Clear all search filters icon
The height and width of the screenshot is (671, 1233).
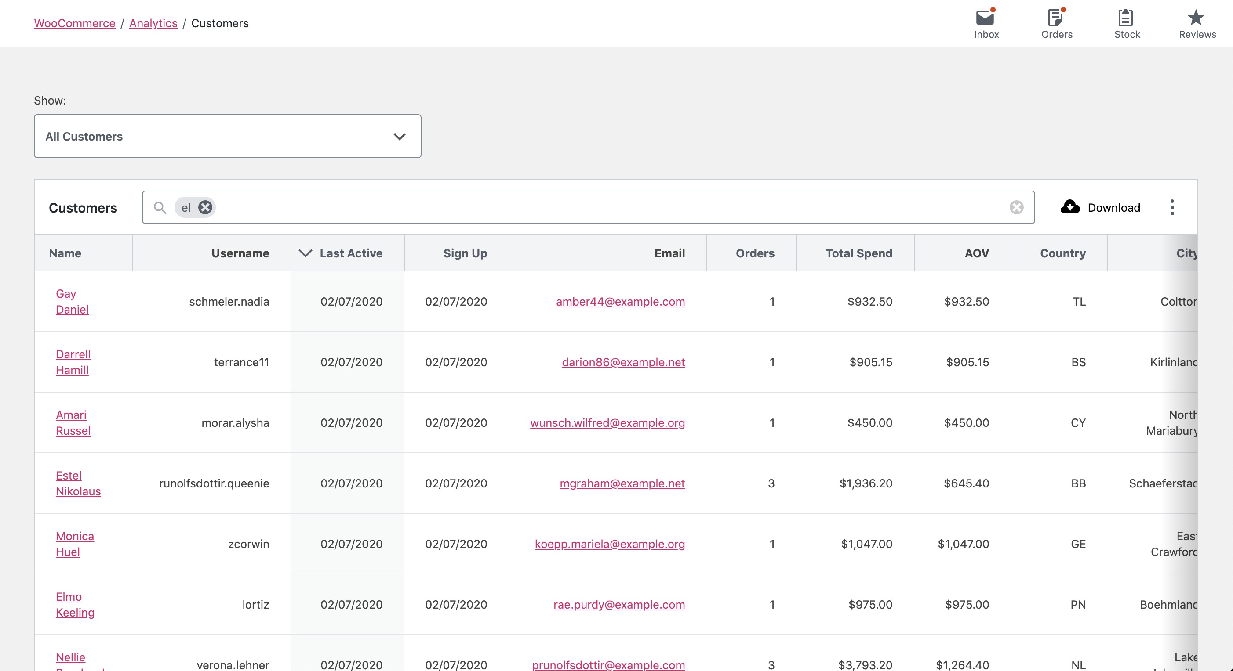(1016, 207)
